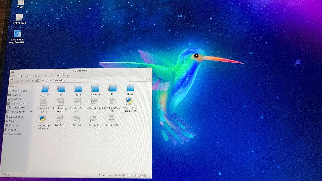
Task: Click the cyberdog window title bar
Action: (80, 71)
